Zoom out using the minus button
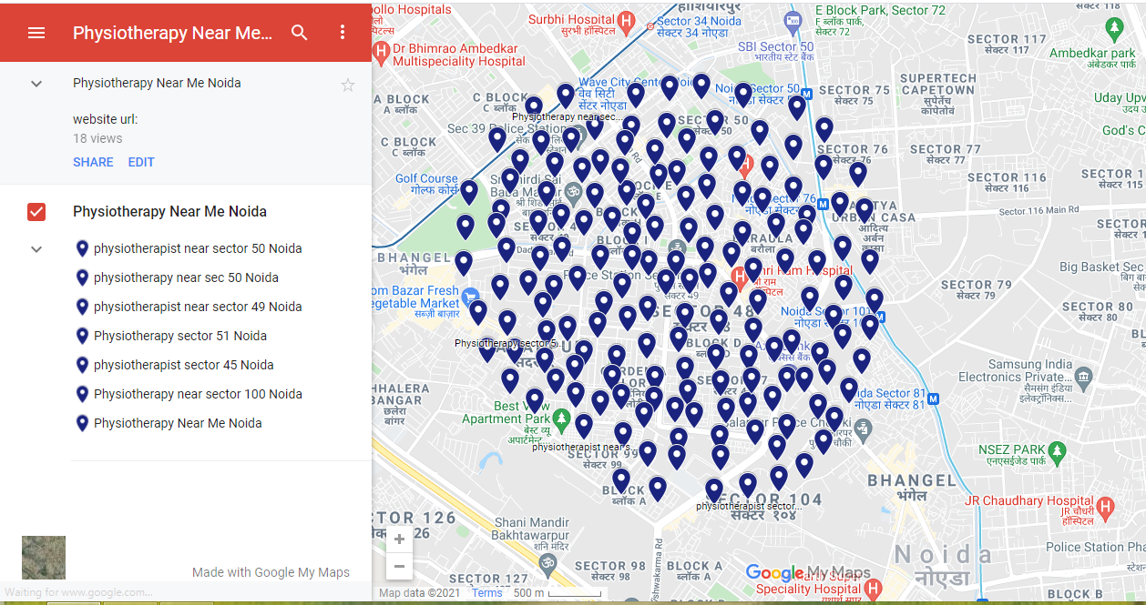1146x605 pixels. (399, 566)
